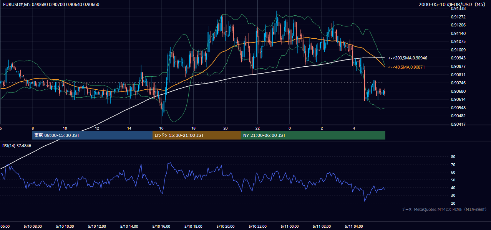The width and height of the screenshot is (491, 230).
Task: Click RSI scale level 80
Action: coord(453,157)
